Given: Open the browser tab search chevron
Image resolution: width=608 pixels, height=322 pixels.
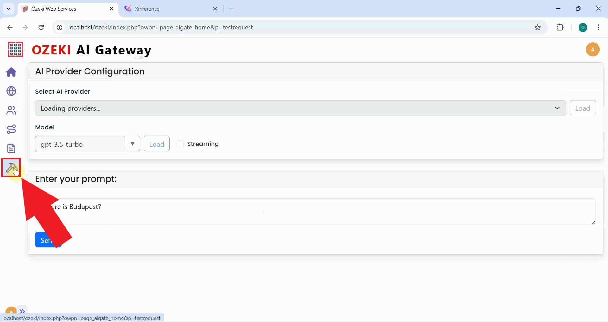Looking at the screenshot, I should pos(8,9).
